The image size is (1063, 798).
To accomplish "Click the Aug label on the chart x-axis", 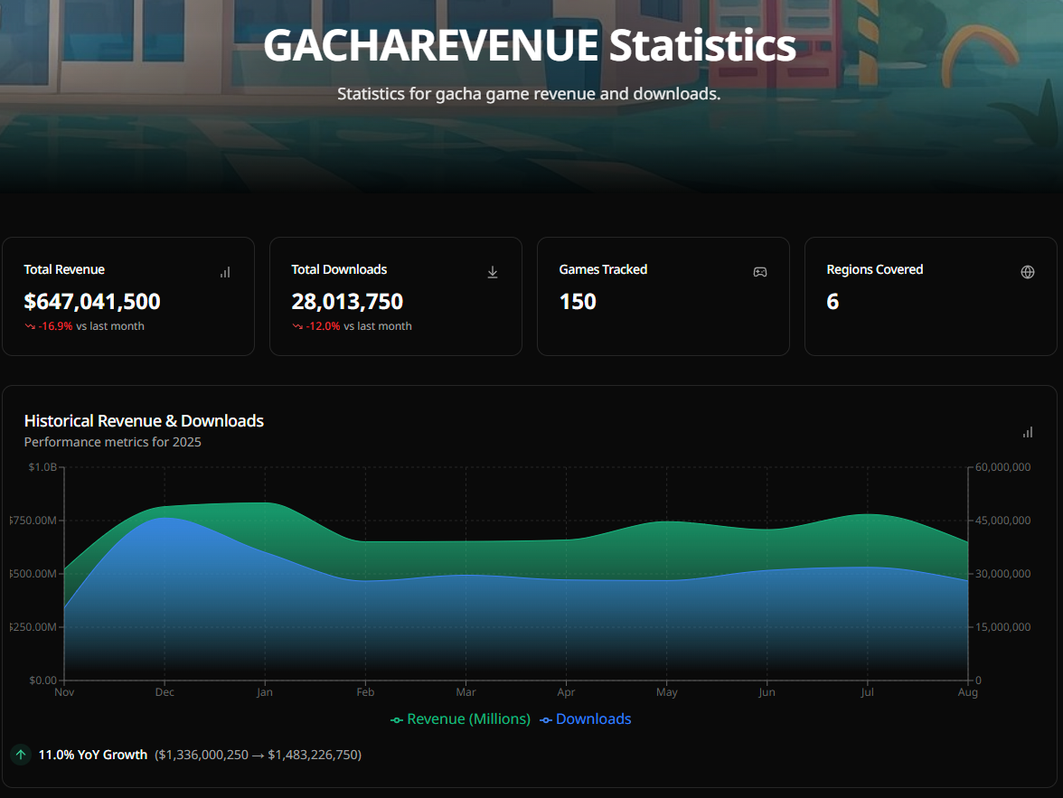I will 967,692.
